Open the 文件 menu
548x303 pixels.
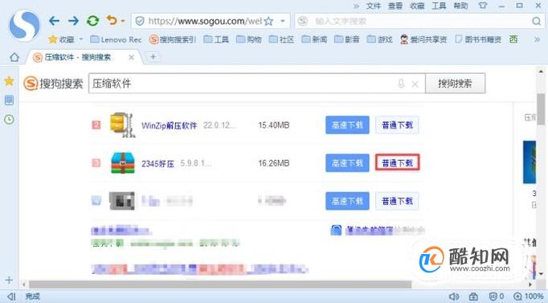point(374,6)
